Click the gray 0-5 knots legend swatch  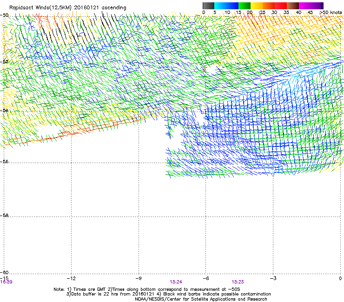[208, 6]
